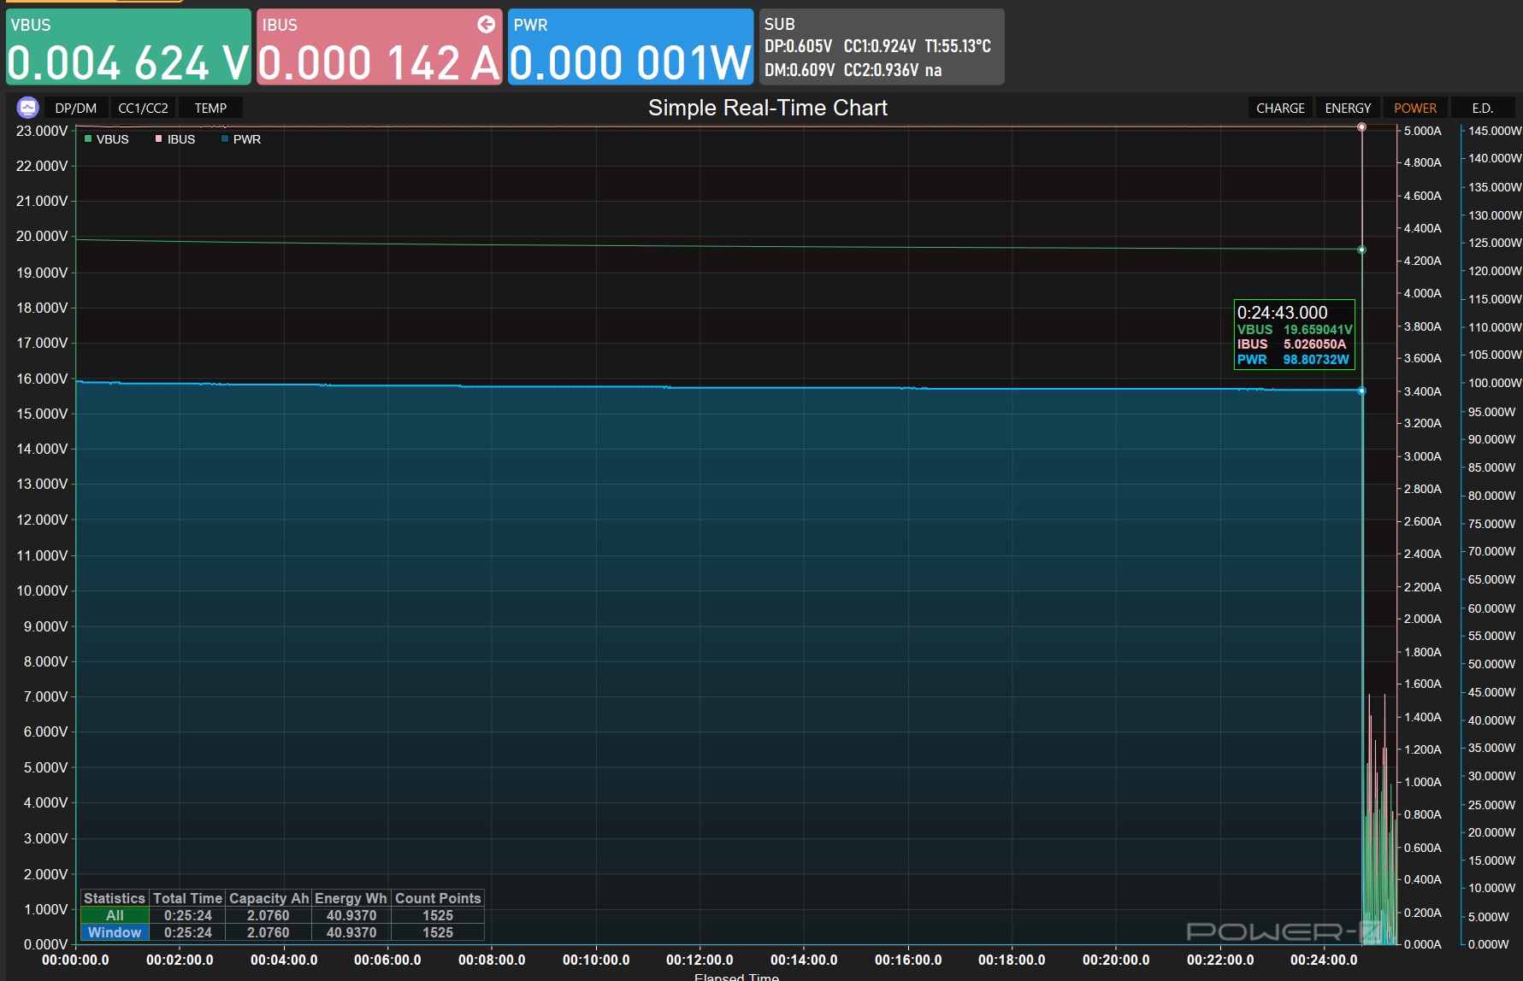Click the PWR data point on cursor line
Image resolution: width=1523 pixels, height=981 pixels.
[1361, 391]
